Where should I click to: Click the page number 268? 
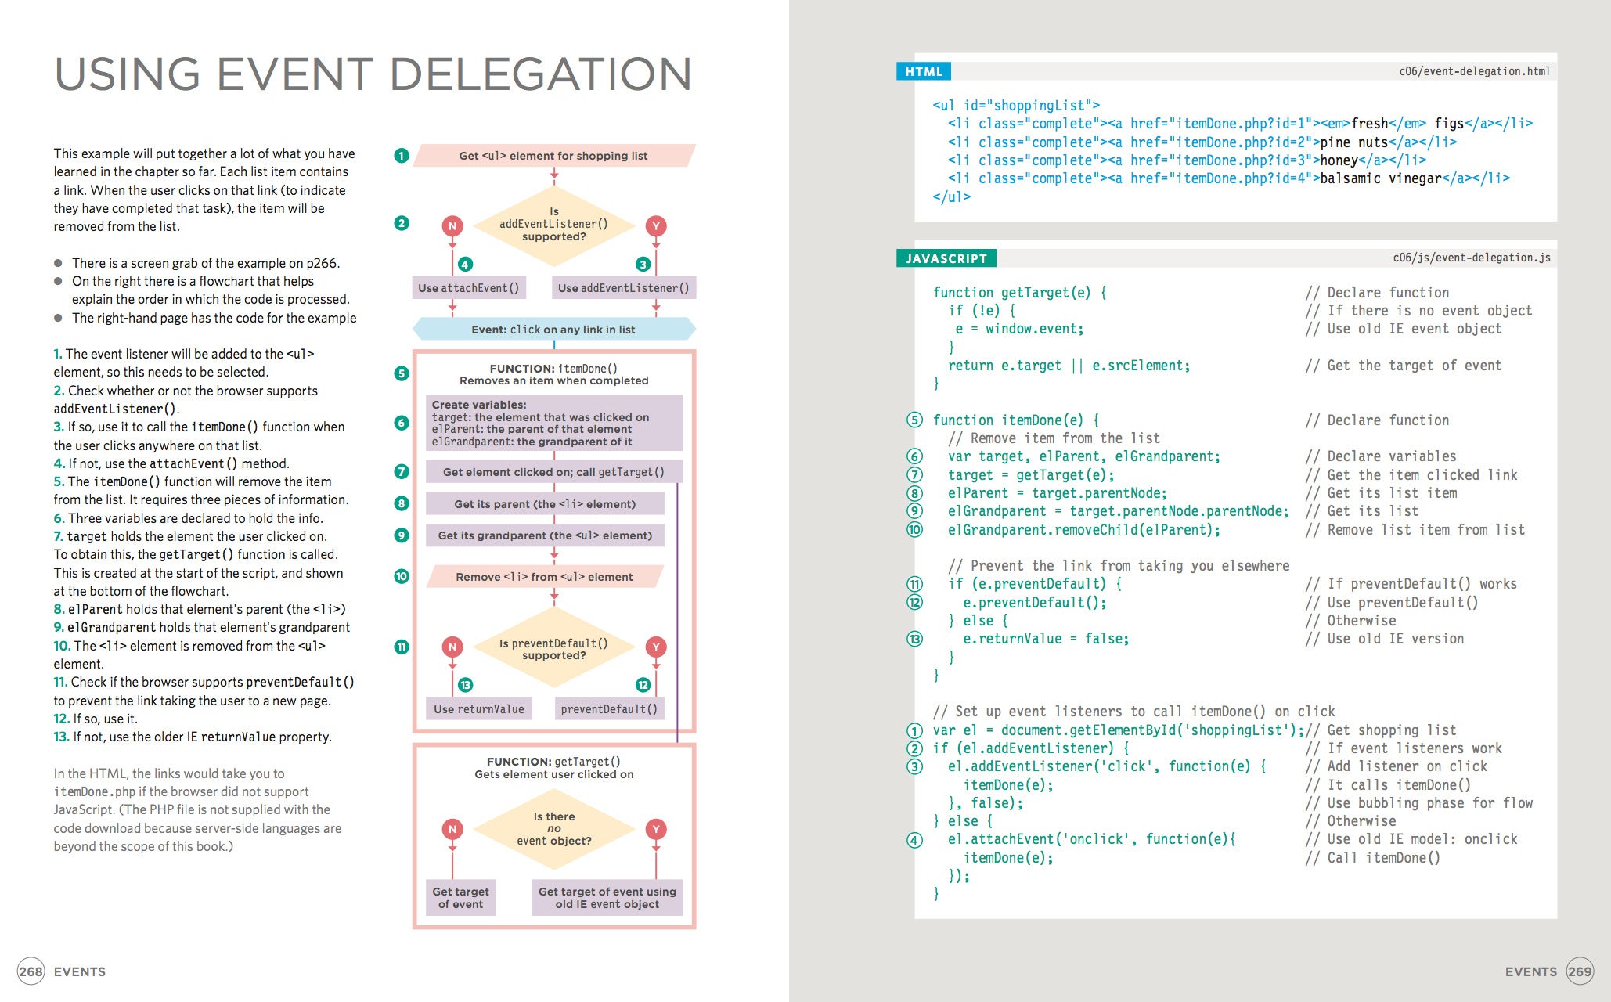pos(31,971)
